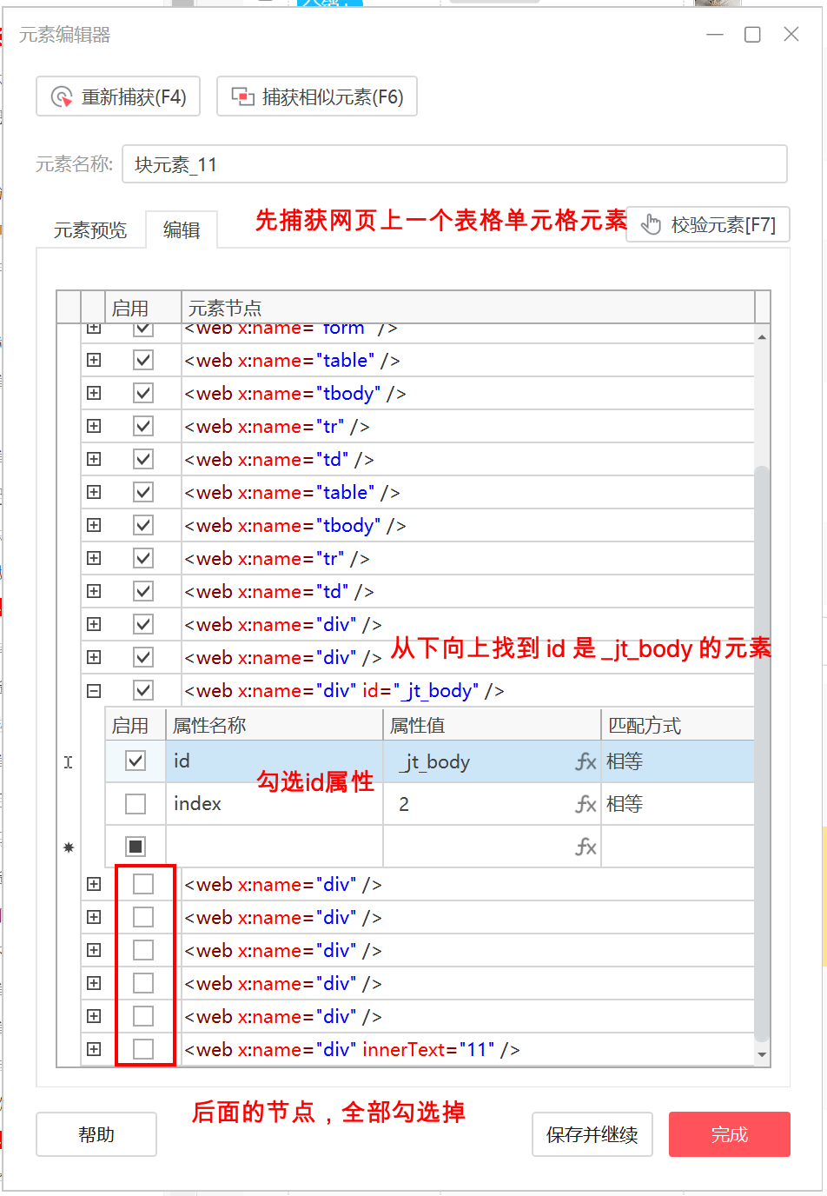The width and height of the screenshot is (827, 1196).
Task: Expand the div node directly below the attribute table
Action: tap(94, 884)
